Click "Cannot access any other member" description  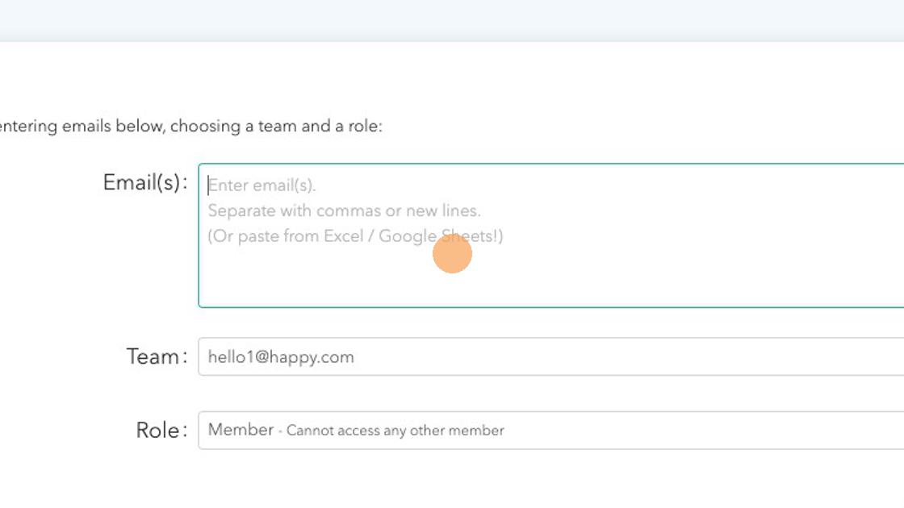tap(395, 431)
